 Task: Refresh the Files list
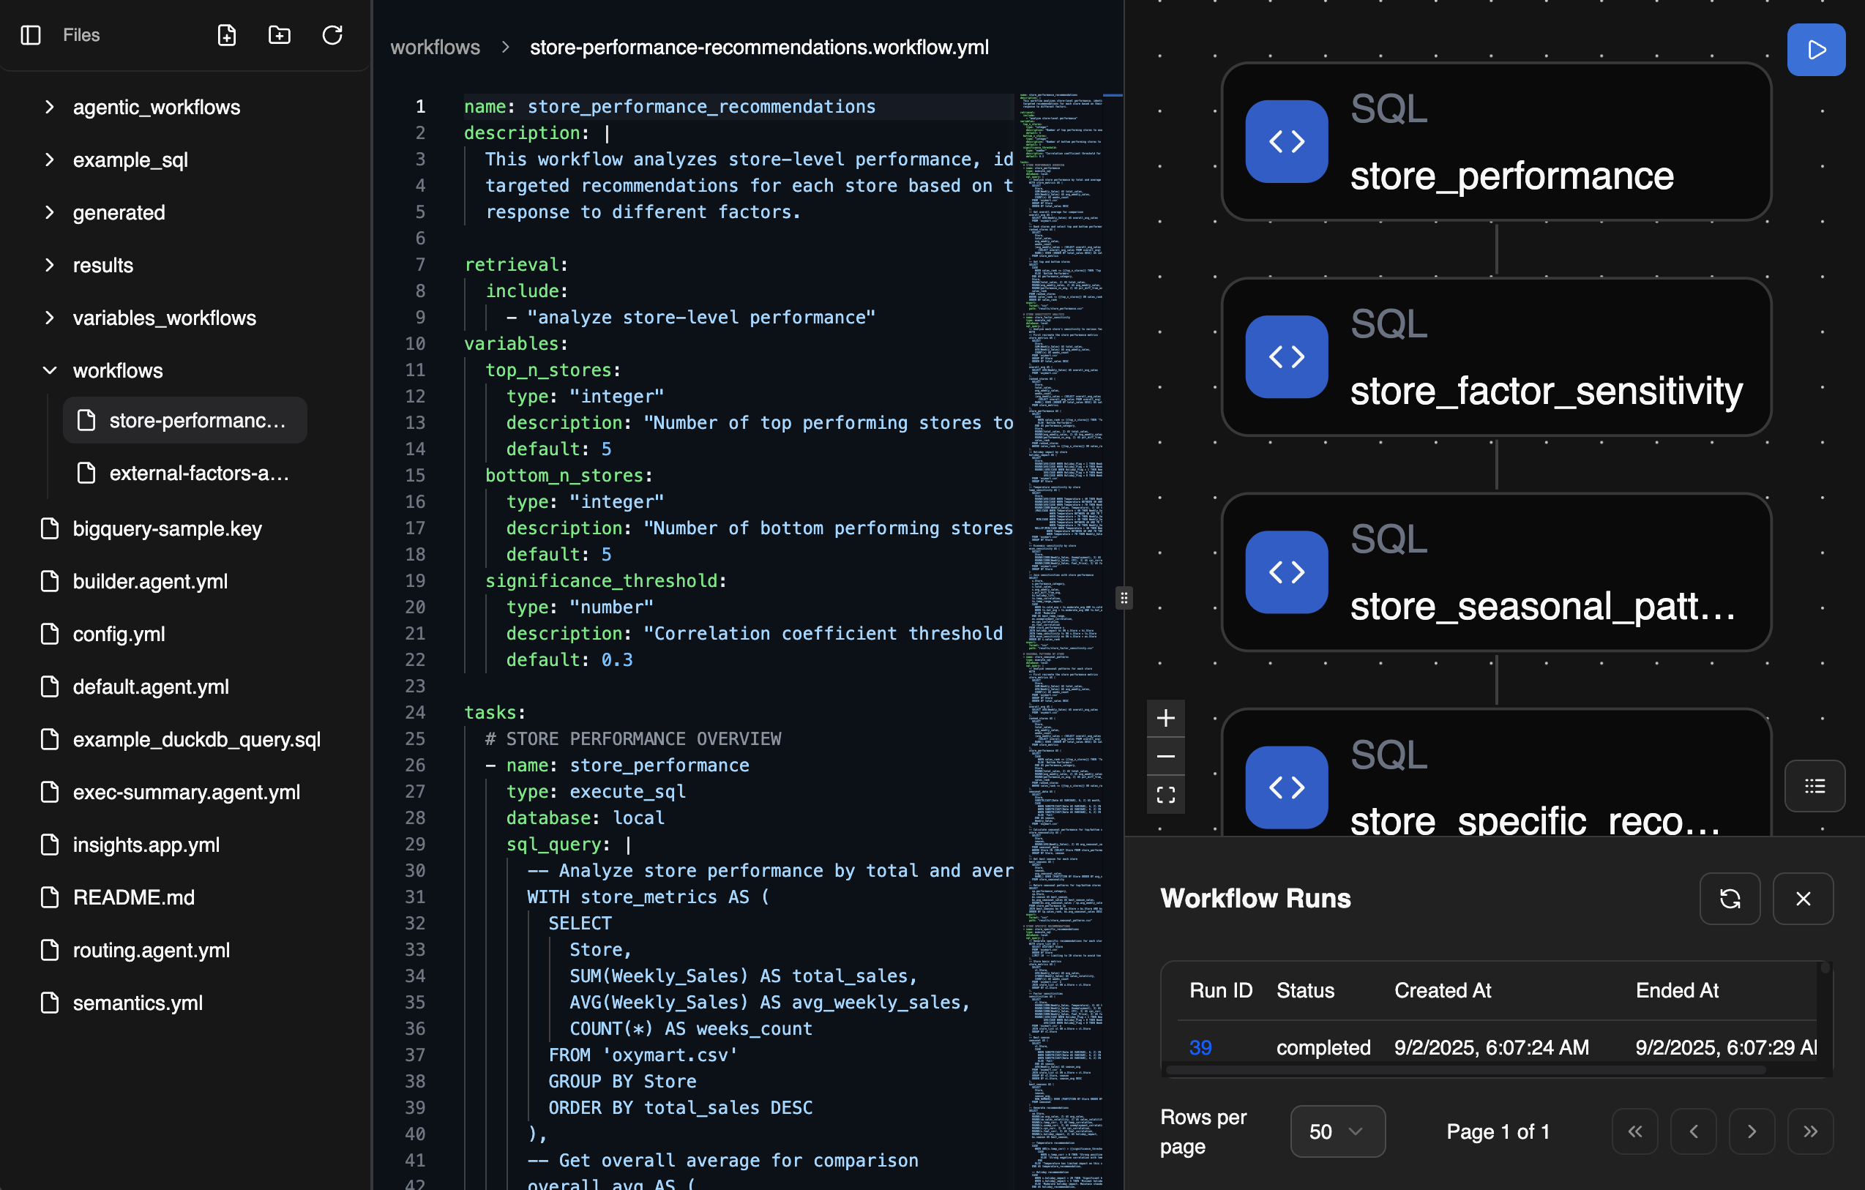(332, 35)
